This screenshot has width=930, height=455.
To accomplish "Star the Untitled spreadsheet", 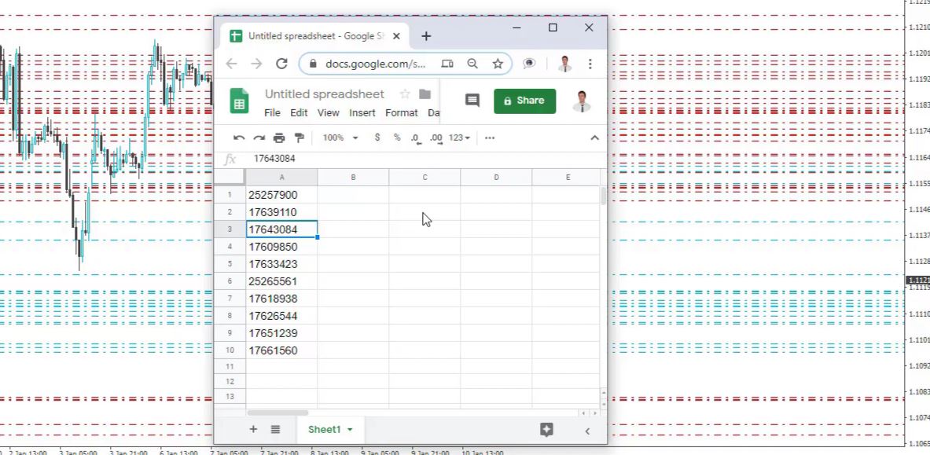I will coord(405,94).
